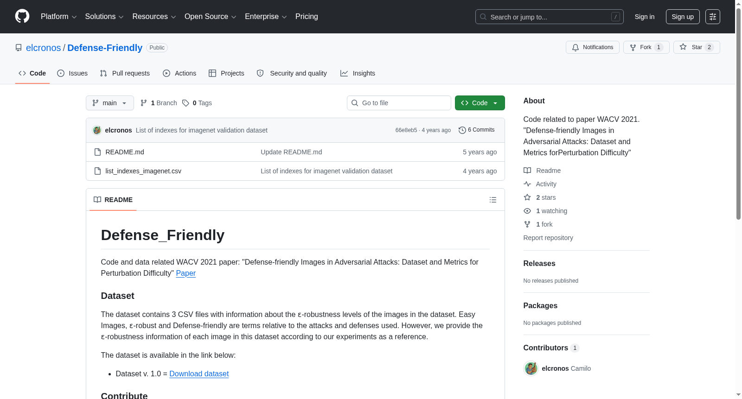The image size is (742, 399).
Task: Select the README tab in file viewer
Action: click(113, 200)
